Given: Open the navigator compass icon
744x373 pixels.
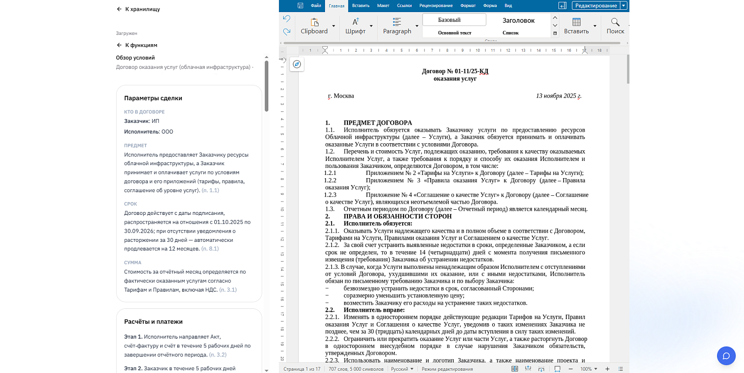Looking at the screenshot, I should click(x=297, y=64).
